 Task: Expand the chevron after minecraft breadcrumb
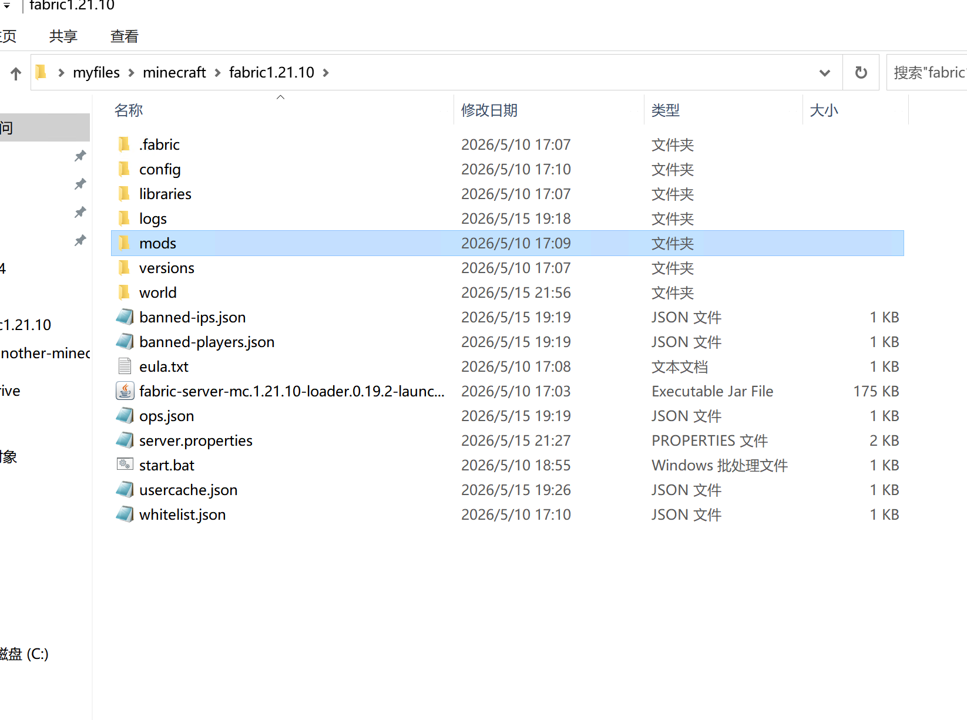(217, 73)
